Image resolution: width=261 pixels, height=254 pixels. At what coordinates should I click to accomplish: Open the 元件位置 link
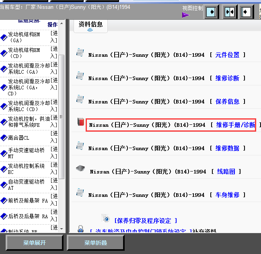click(227, 55)
